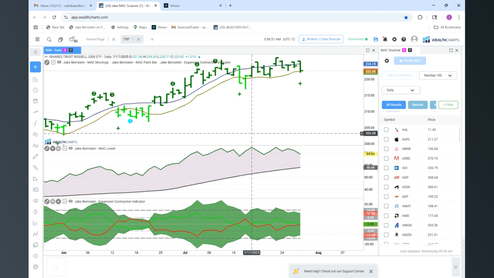Collapse the Expansion Contraction Indicator pane
This screenshot has width=494, height=278.
click(x=65, y=201)
